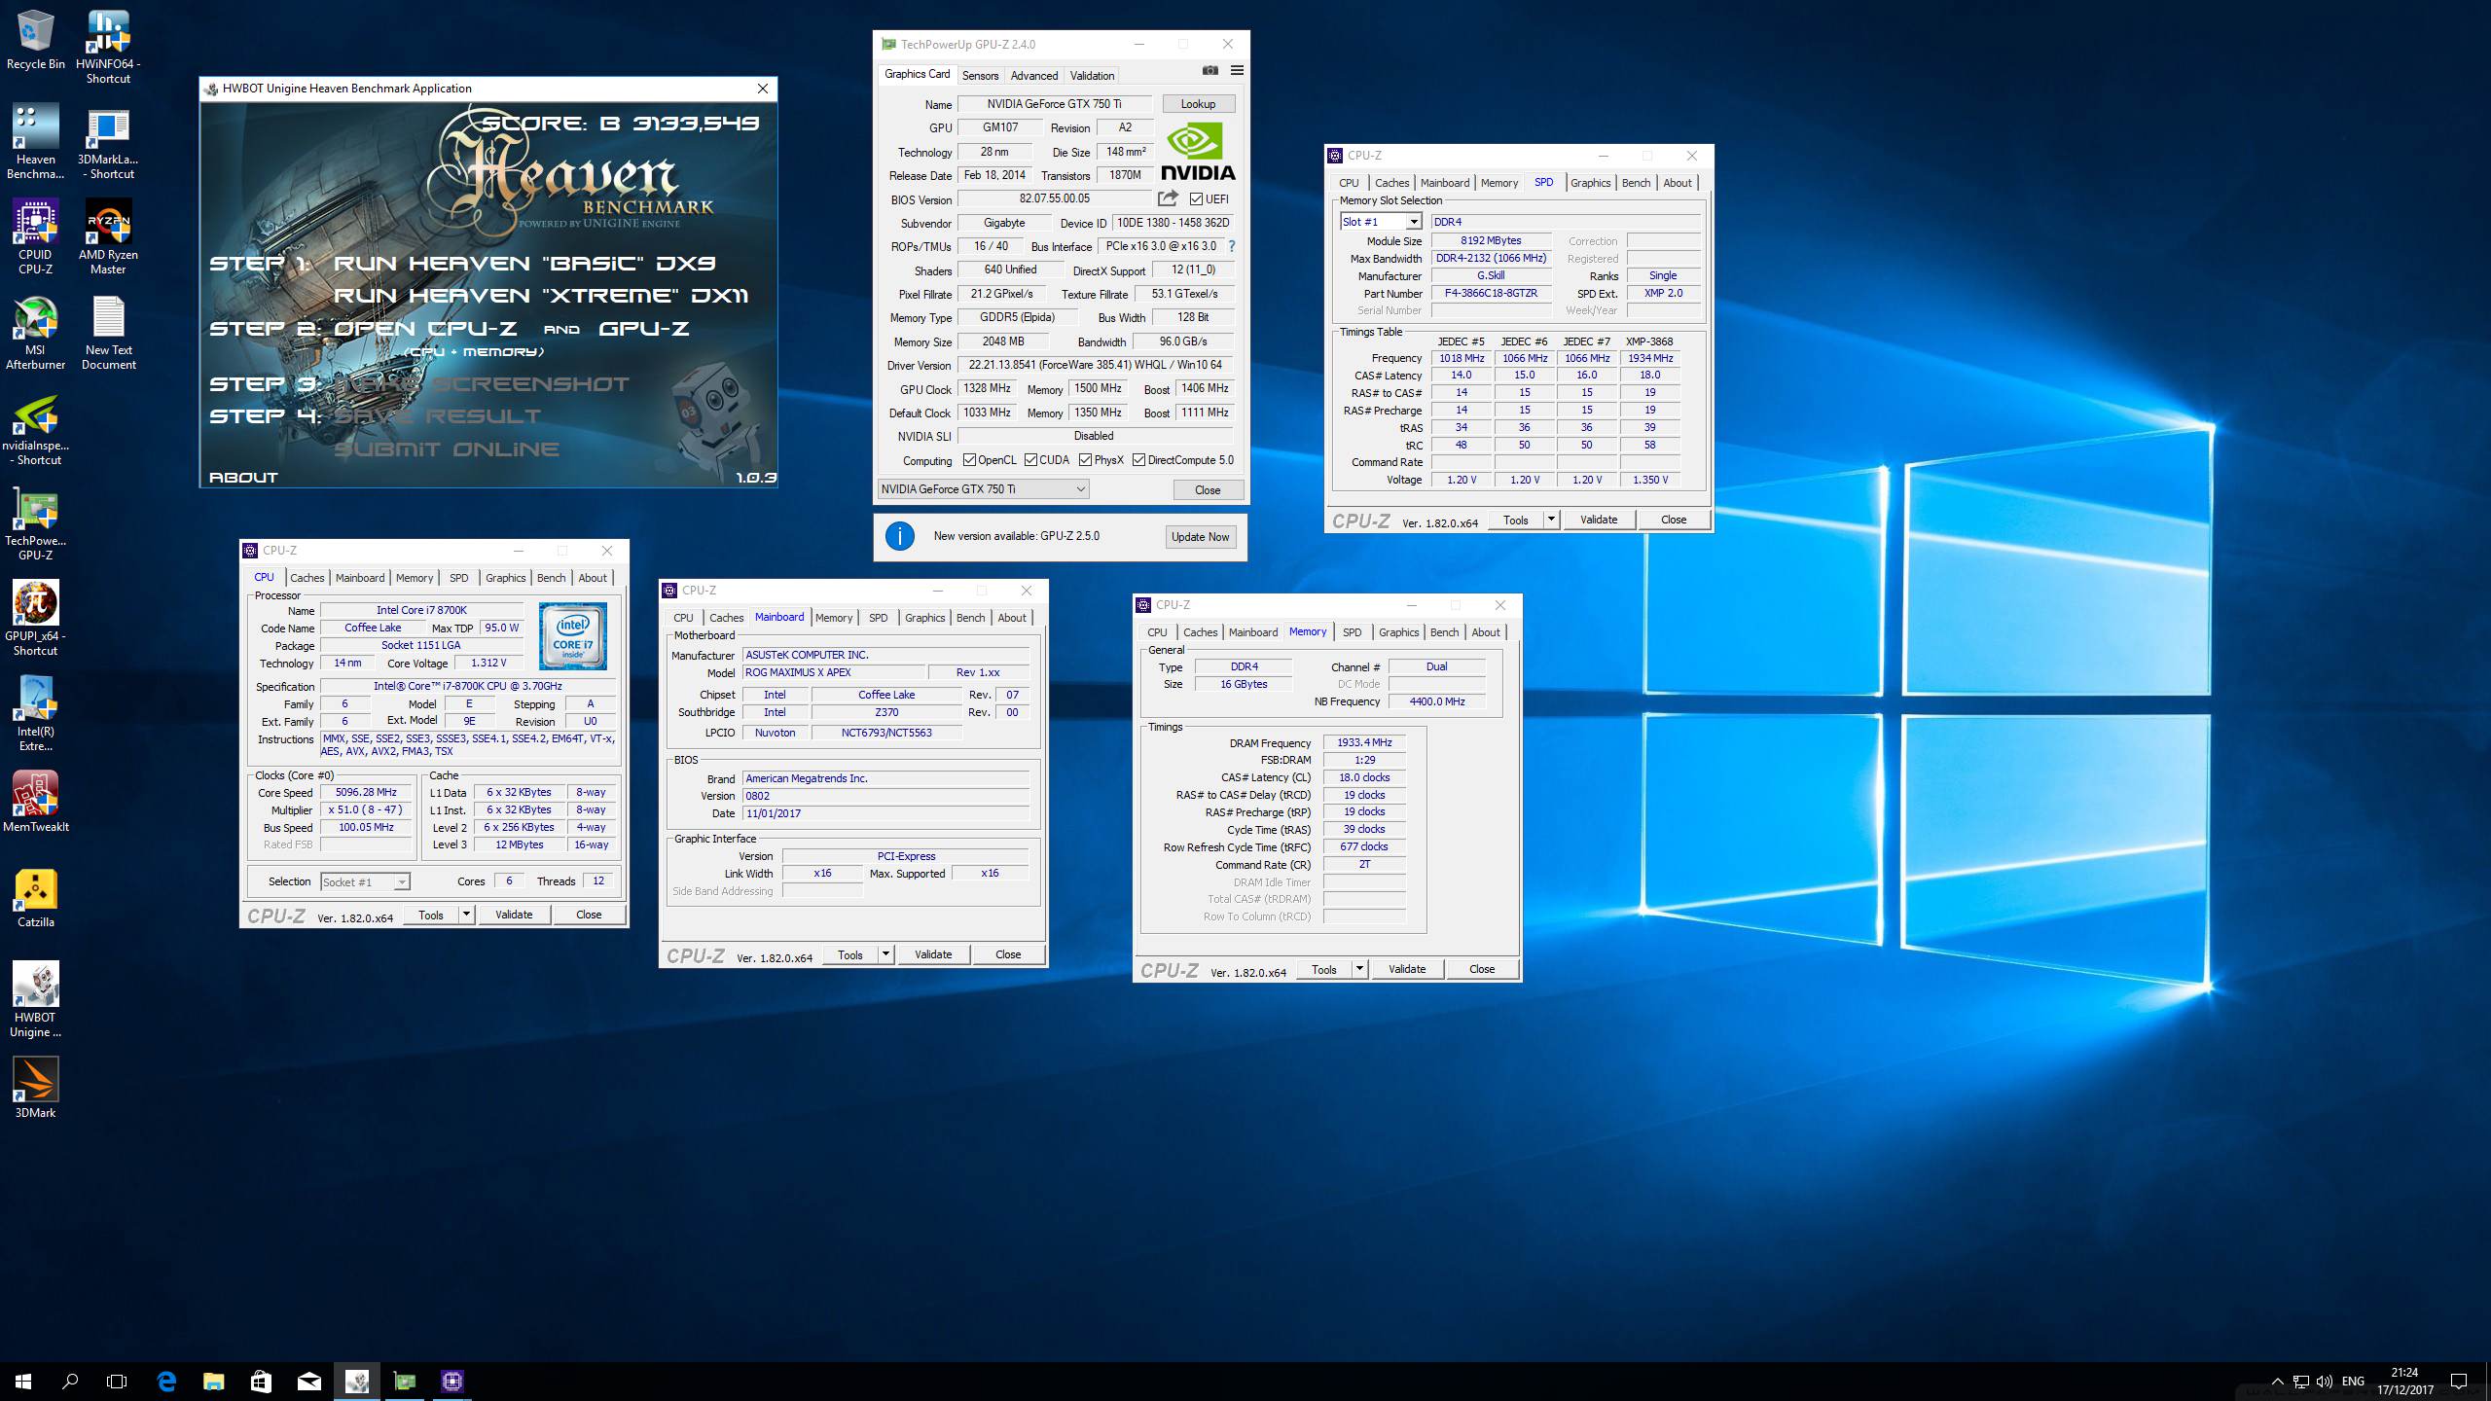Click bus interface question mark in GPU-Z
The image size is (2491, 1401).
click(x=1231, y=246)
